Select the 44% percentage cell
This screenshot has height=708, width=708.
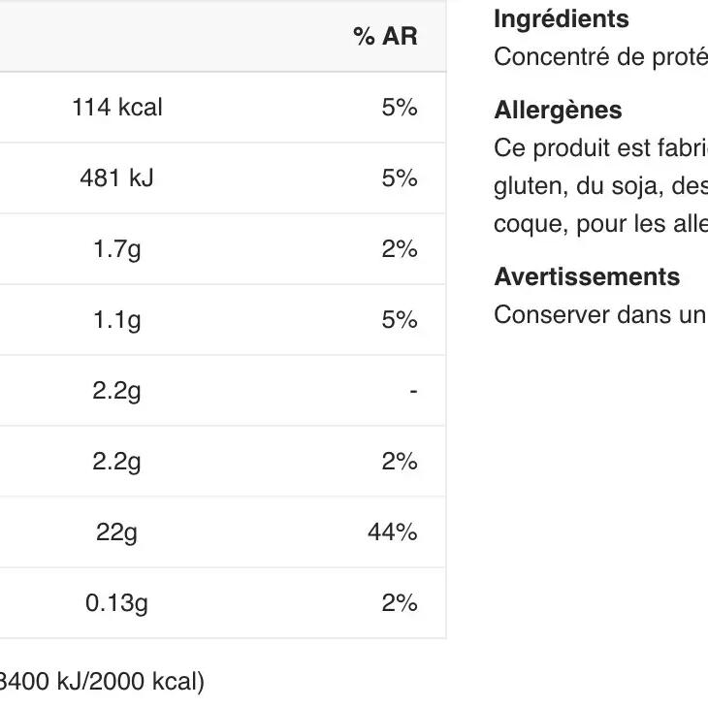392,532
